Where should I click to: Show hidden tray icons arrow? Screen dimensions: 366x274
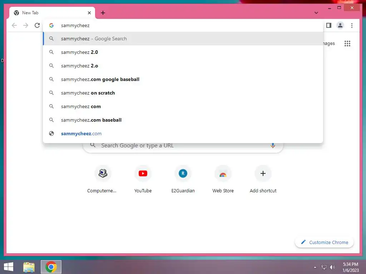pyautogui.click(x=315, y=267)
